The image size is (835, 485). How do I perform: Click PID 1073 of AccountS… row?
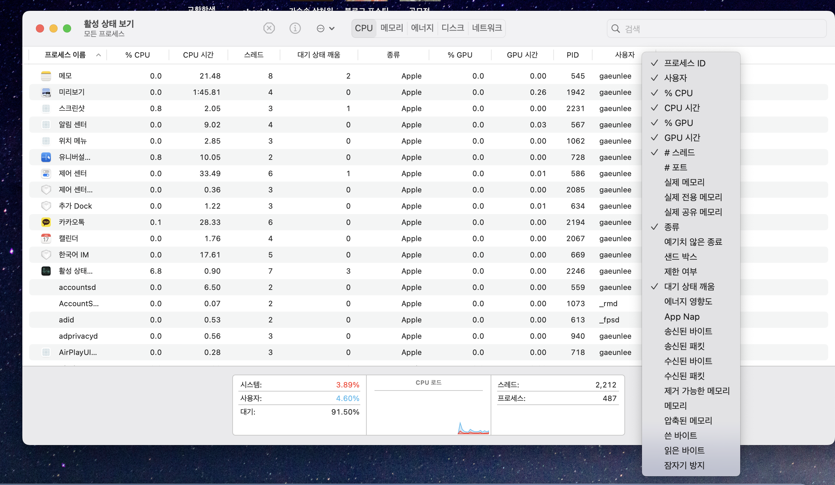pyautogui.click(x=576, y=303)
